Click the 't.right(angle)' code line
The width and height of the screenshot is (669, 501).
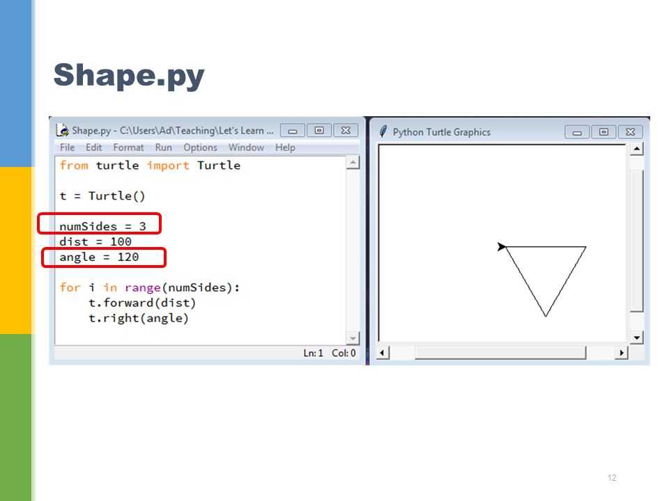pyautogui.click(x=138, y=318)
